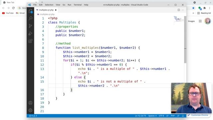Viewport: 213px width, 120px height.
Task: Open the Run and Debug view
Action: (30, 33)
